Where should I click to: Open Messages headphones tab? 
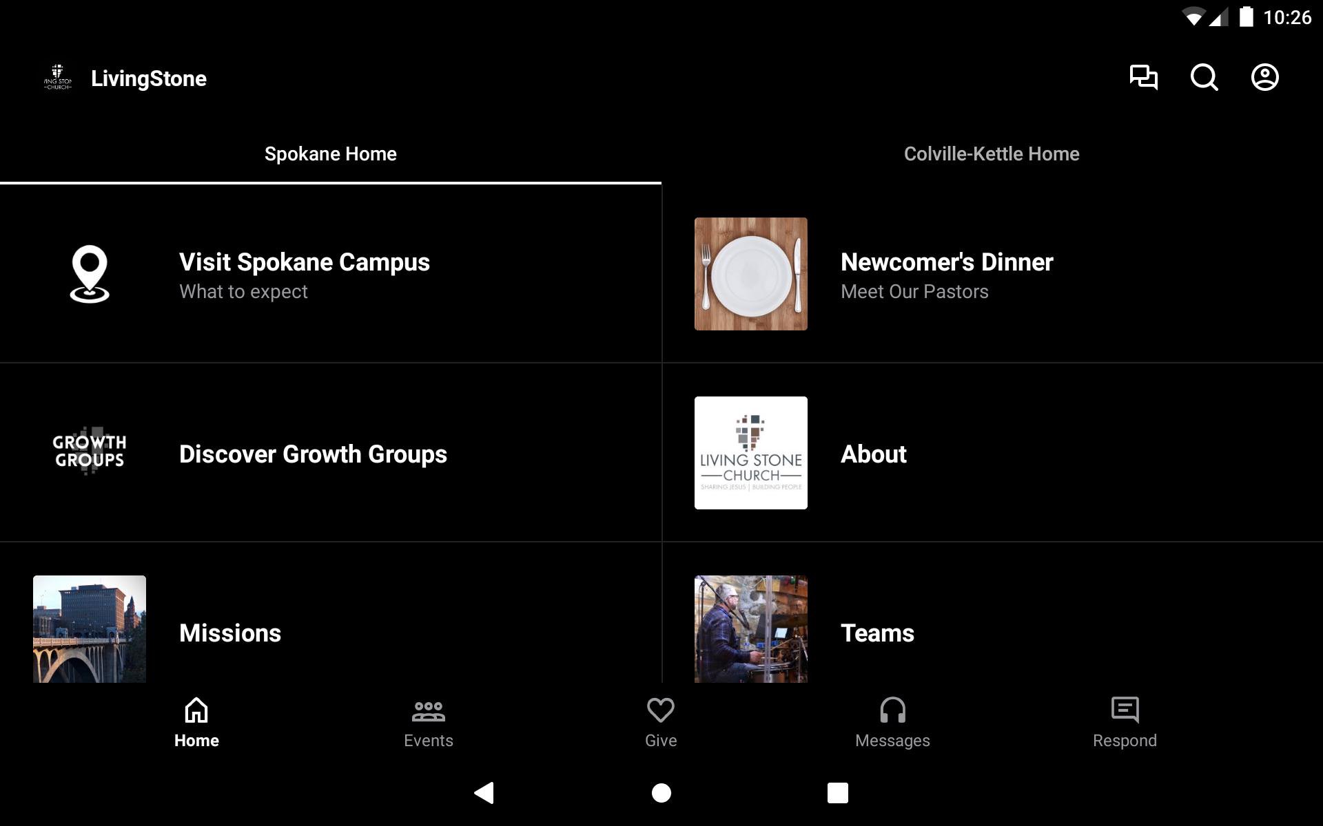(x=892, y=723)
